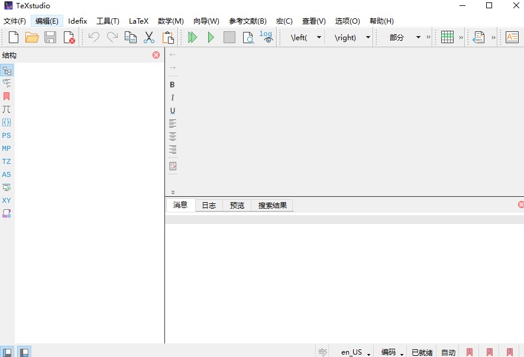Toggle the bottom panel visibility button
This screenshot has width=524, height=357.
pos(24,352)
